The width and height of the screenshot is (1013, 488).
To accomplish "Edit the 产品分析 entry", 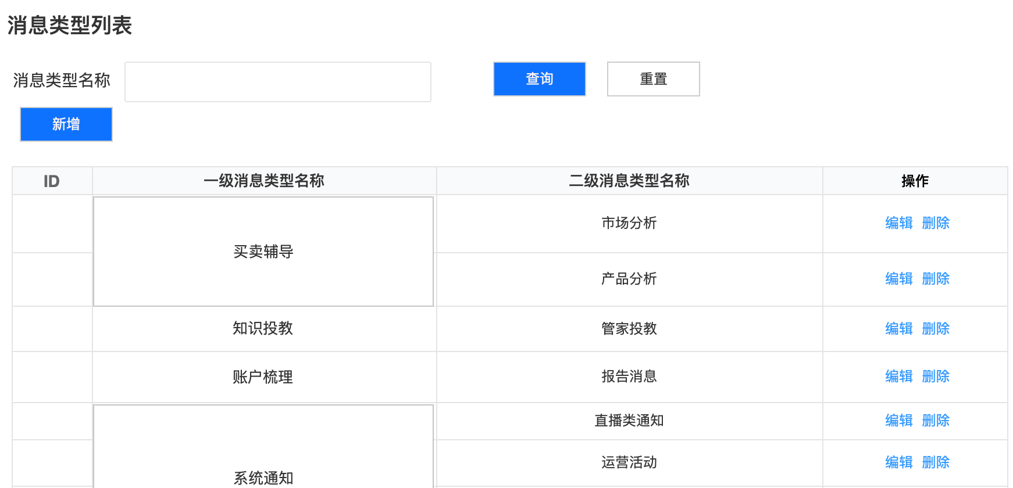I will tap(898, 279).
